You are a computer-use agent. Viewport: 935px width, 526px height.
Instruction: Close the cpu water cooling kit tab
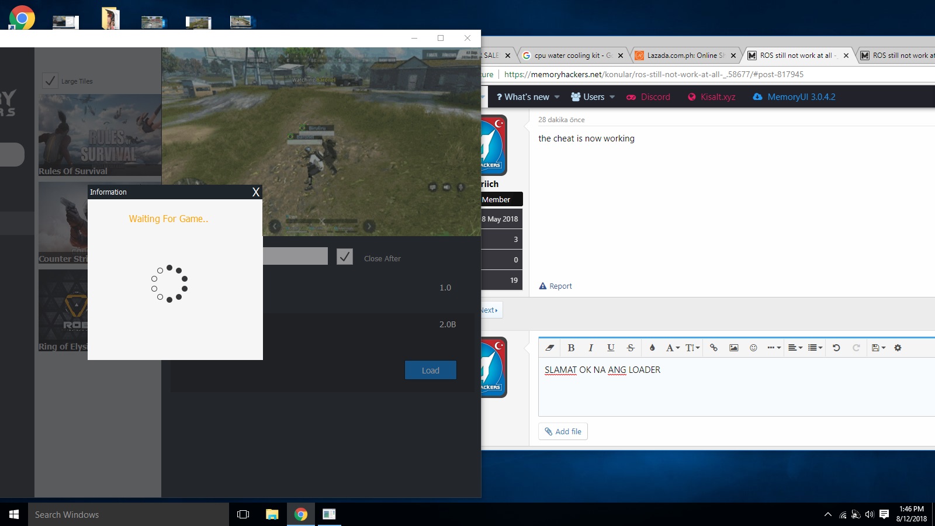(x=621, y=56)
